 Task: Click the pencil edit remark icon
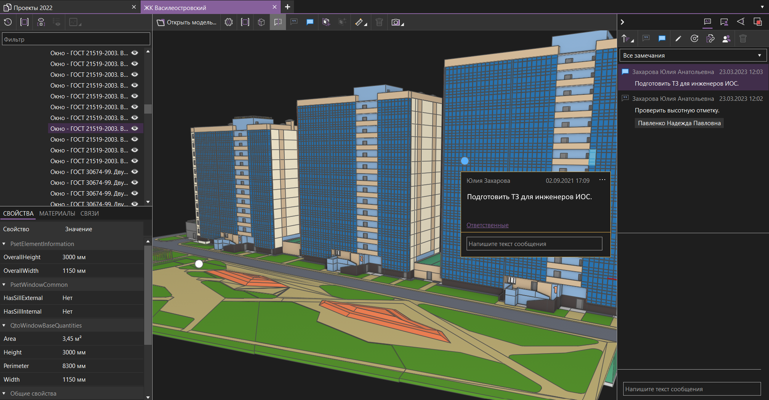(678, 39)
